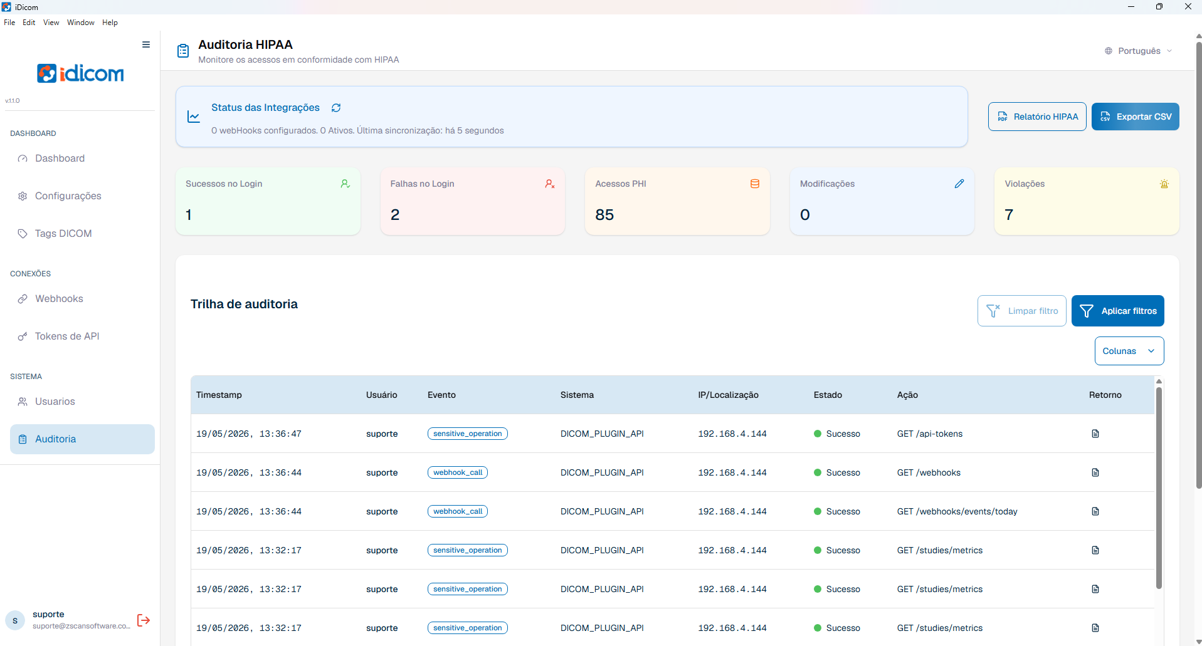Click the Relatório HIPAA button
This screenshot has width=1202, height=646.
coord(1037,117)
